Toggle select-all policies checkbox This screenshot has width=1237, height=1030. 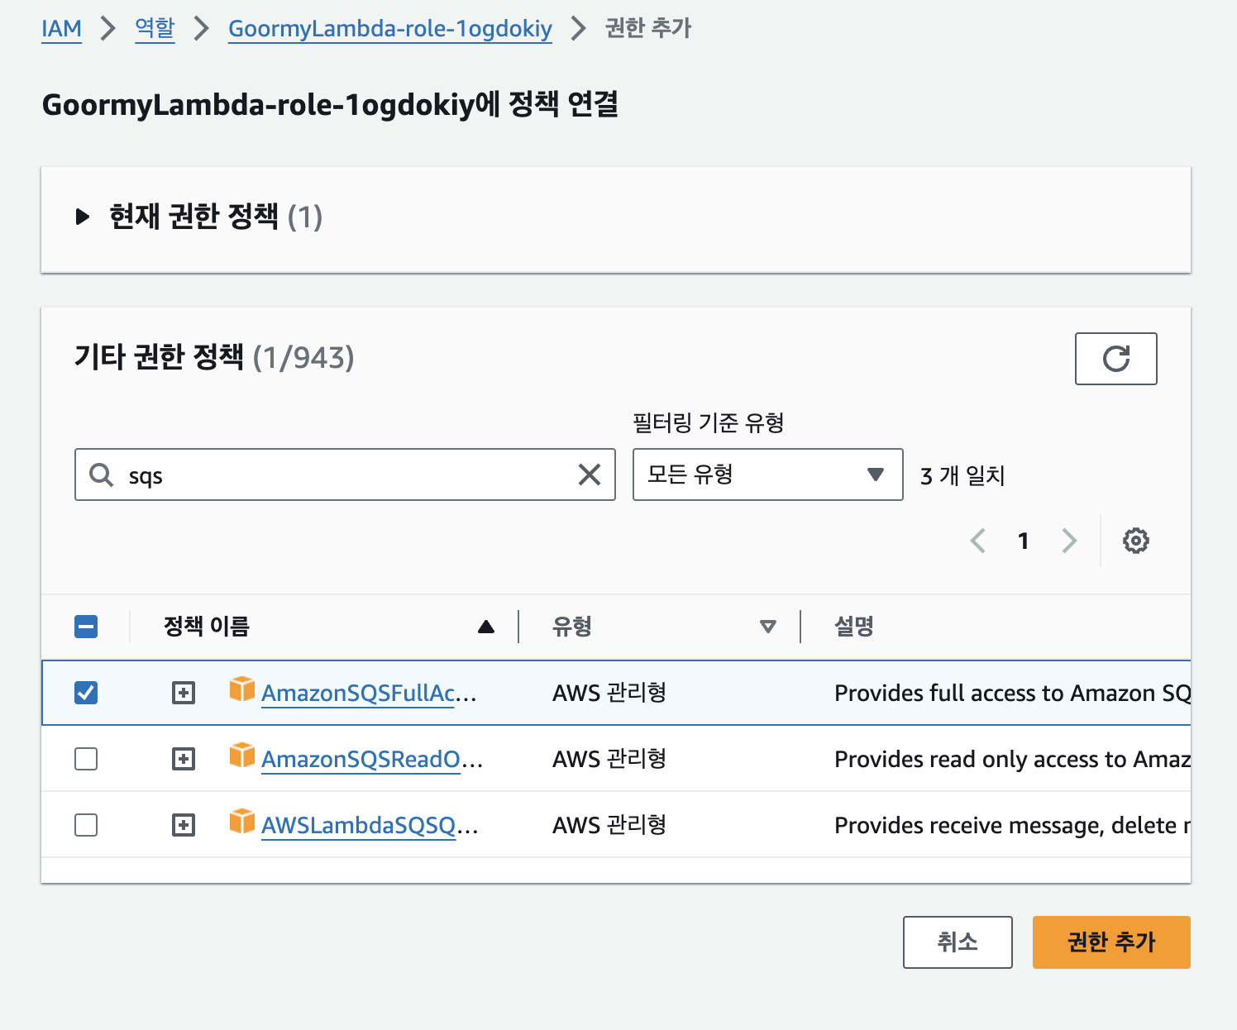[x=86, y=627]
